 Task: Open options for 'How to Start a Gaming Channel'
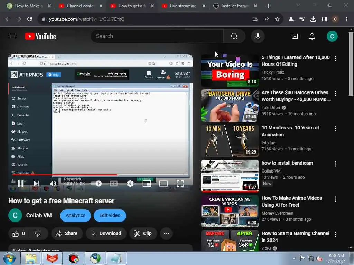tap(336, 234)
